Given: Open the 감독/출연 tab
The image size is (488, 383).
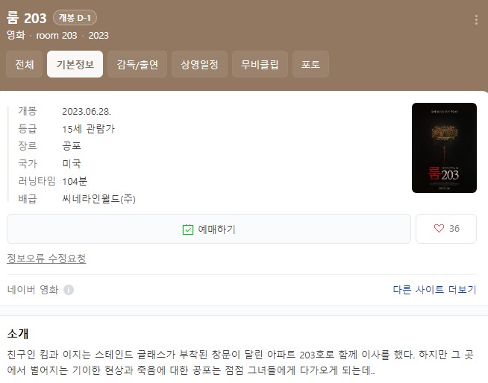Looking at the screenshot, I should (137, 64).
